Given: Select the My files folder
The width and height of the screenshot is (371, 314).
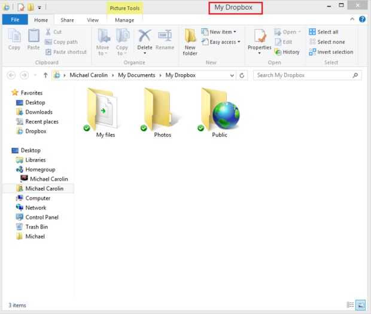Looking at the screenshot, I should [x=102, y=113].
